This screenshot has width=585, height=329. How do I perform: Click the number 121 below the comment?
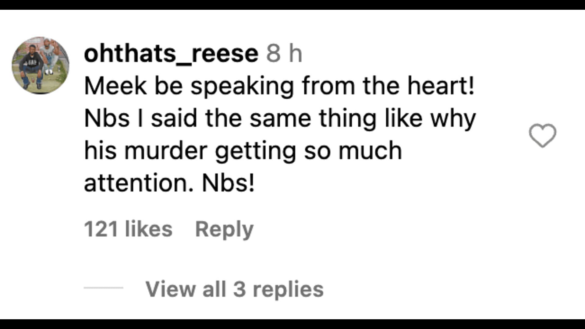coord(101,229)
